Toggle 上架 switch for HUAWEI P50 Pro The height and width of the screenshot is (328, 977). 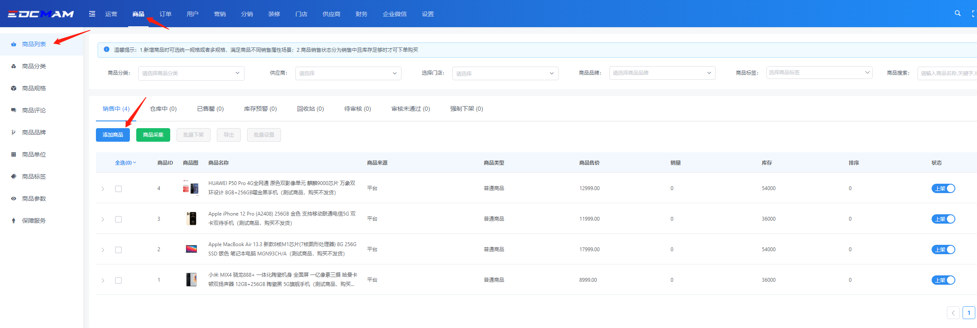pos(943,188)
